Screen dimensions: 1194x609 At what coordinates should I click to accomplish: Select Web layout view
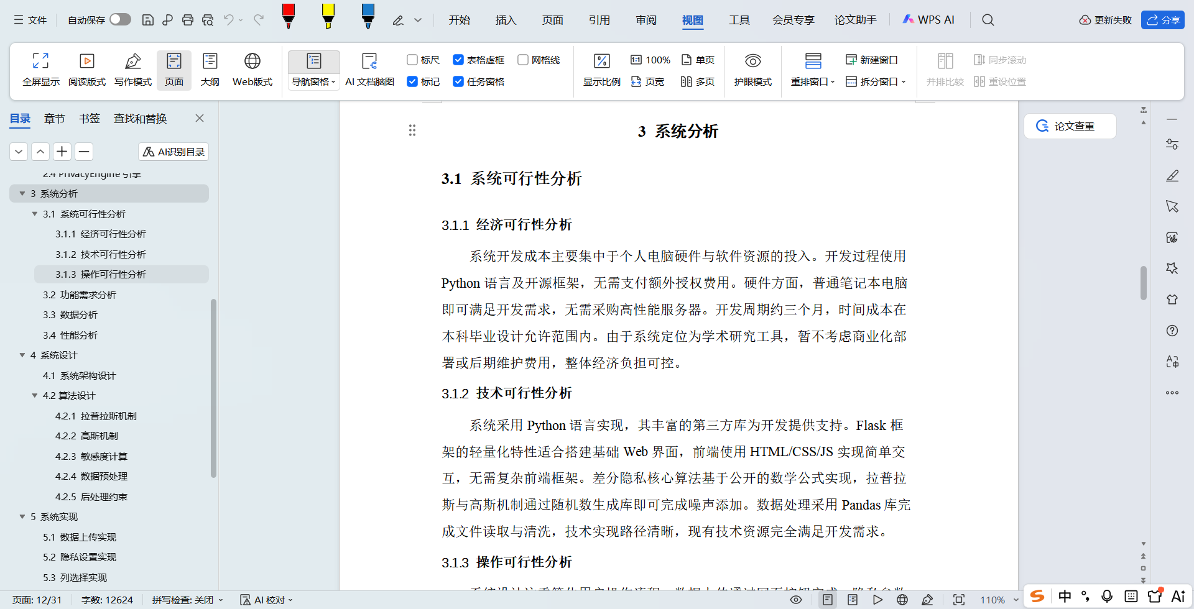coord(252,70)
